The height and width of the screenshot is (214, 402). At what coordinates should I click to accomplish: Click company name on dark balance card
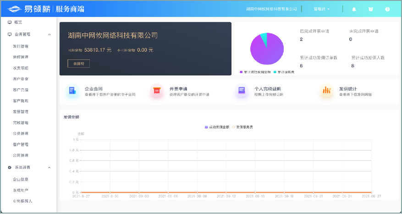point(113,35)
